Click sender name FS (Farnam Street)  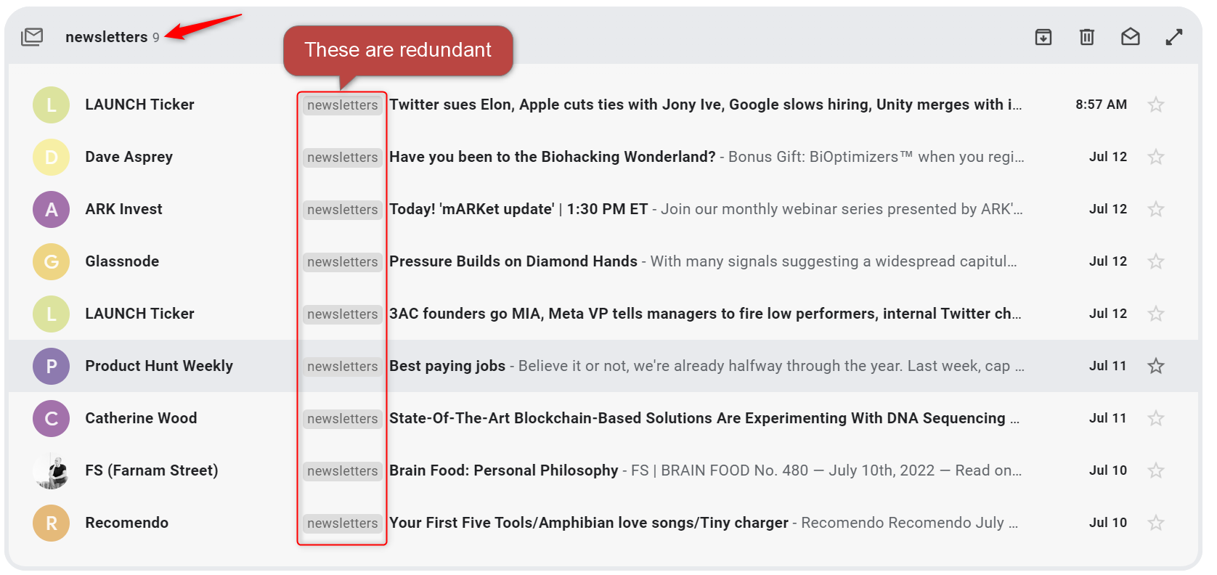tap(152, 470)
